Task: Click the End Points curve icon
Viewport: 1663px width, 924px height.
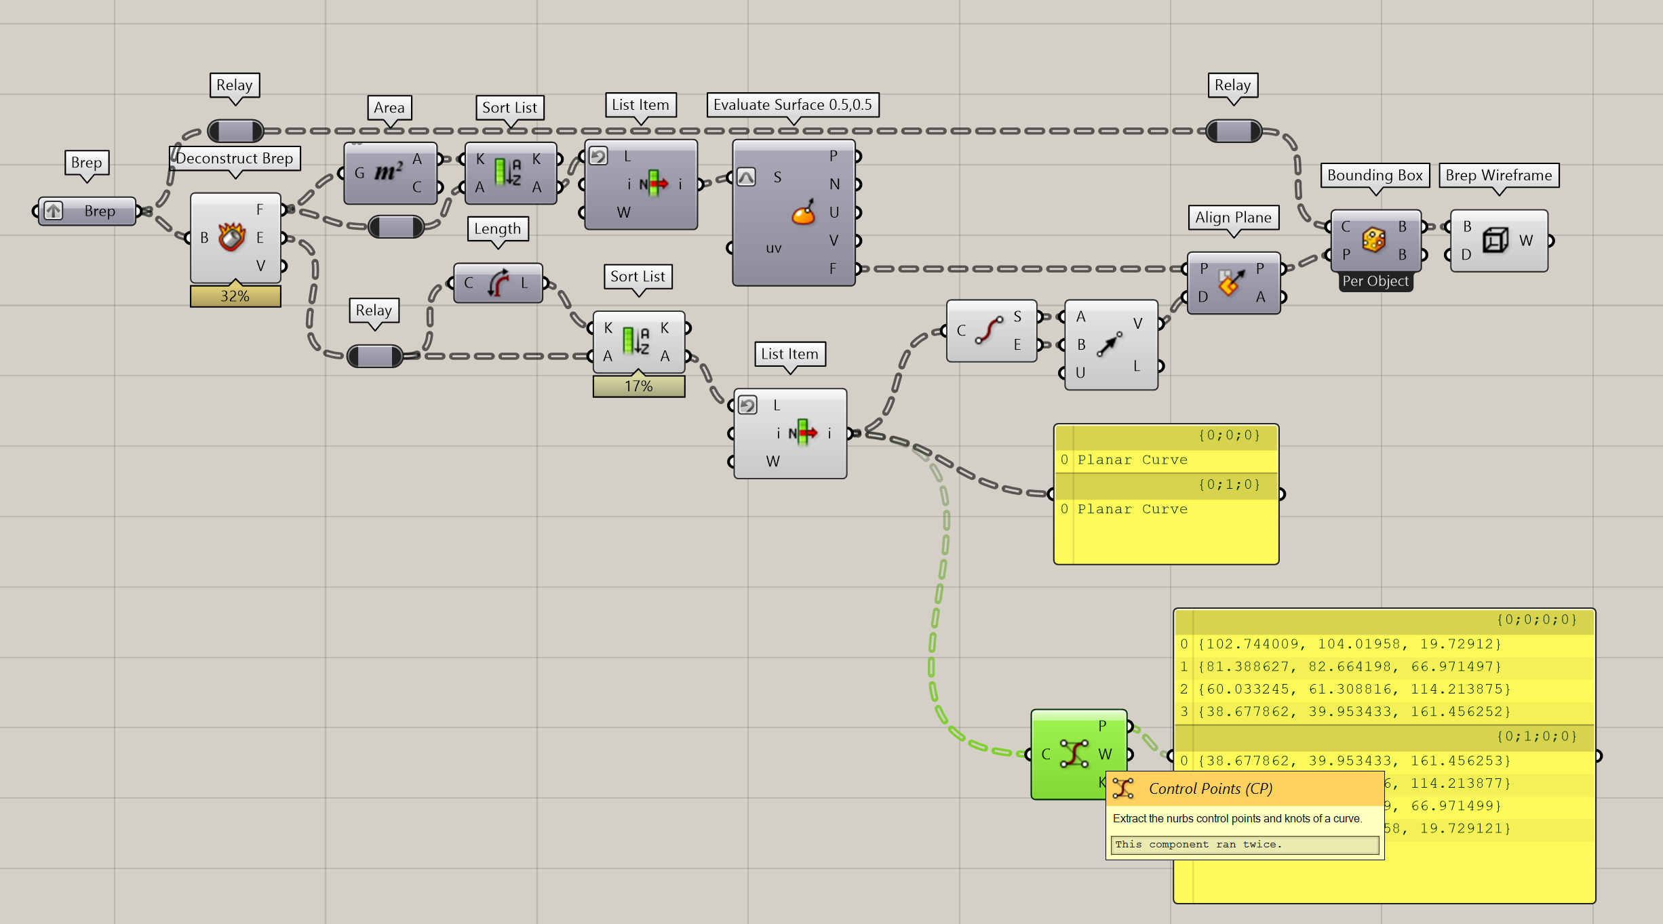Action: click(990, 331)
